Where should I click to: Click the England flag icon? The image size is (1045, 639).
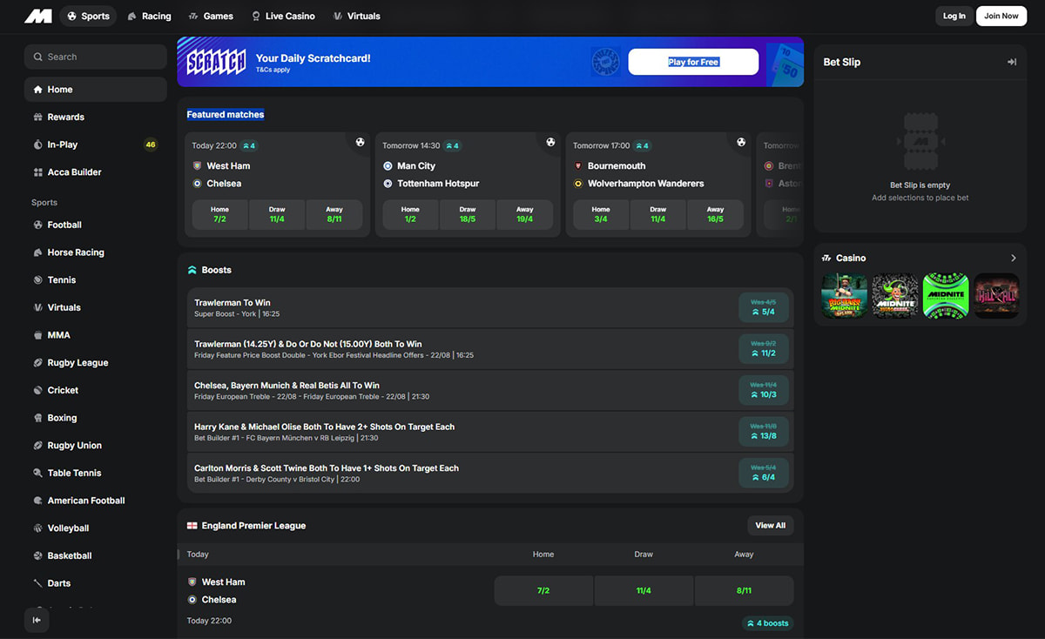tap(192, 526)
